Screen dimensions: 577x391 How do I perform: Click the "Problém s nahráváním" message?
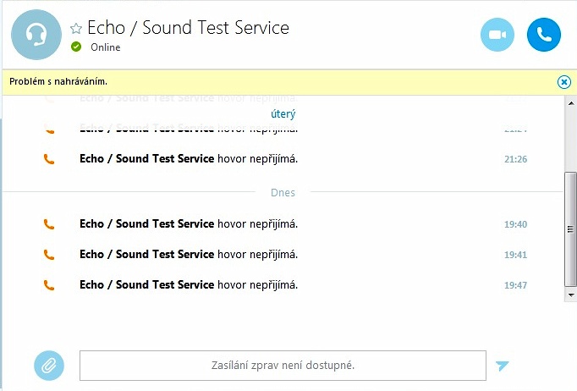tap(58, 82)
